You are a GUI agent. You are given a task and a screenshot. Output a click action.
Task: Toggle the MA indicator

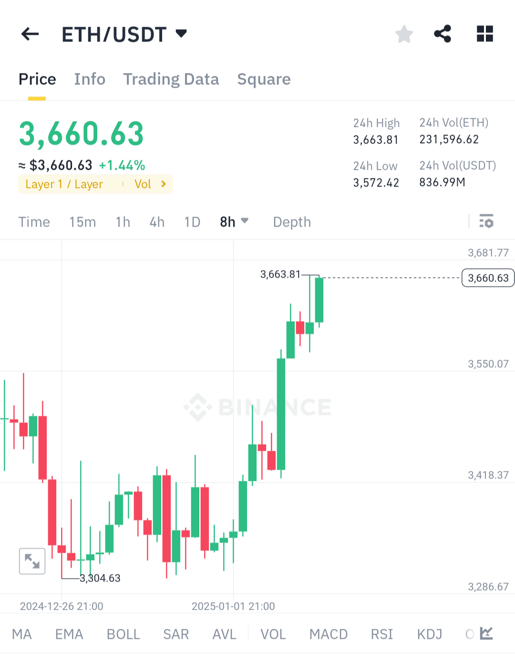[x=22, y=634]
